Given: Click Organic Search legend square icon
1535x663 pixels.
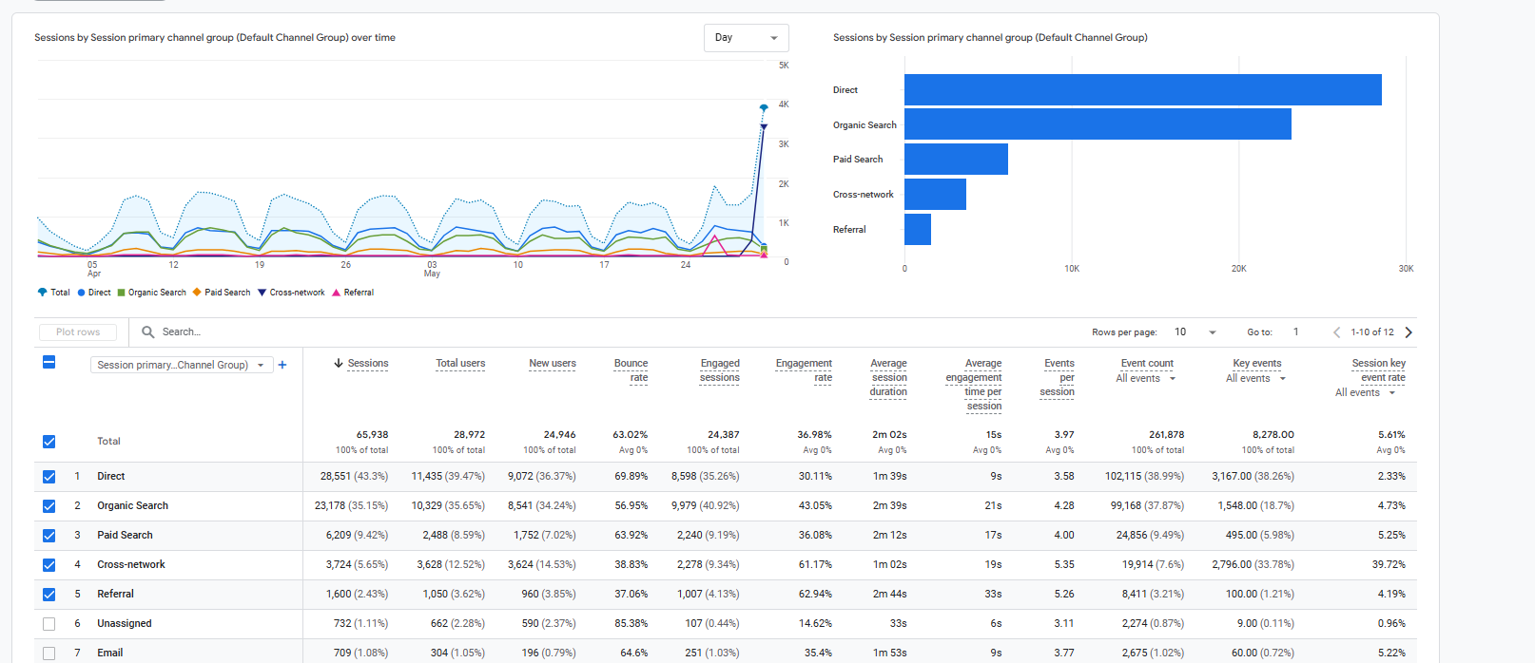Looking at the screenshot, I should pyautogui.click(x=122, y=293).
